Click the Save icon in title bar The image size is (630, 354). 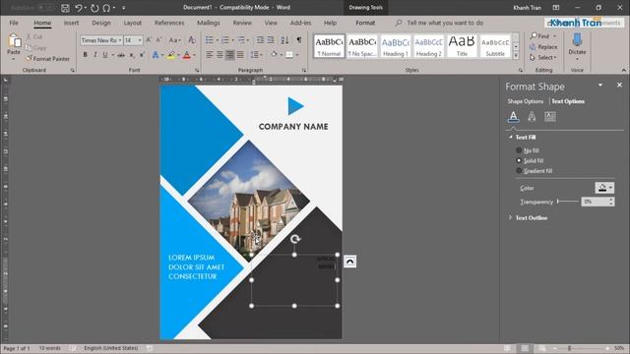65,8
